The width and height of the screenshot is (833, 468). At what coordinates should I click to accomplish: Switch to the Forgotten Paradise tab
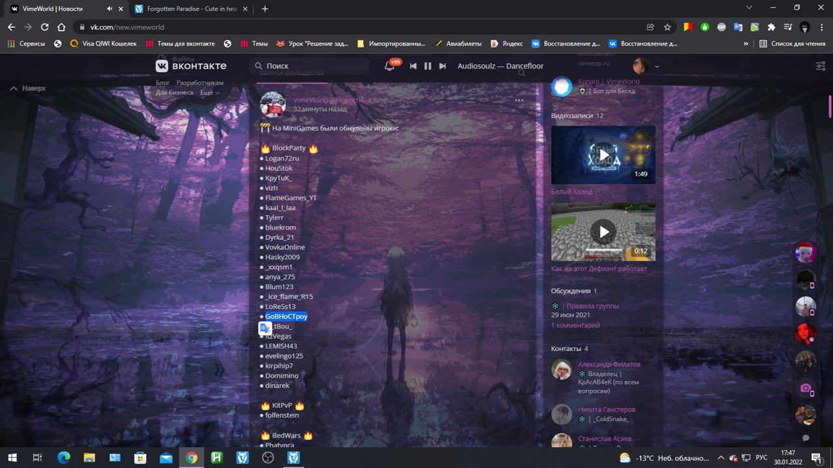coord(189,9)
